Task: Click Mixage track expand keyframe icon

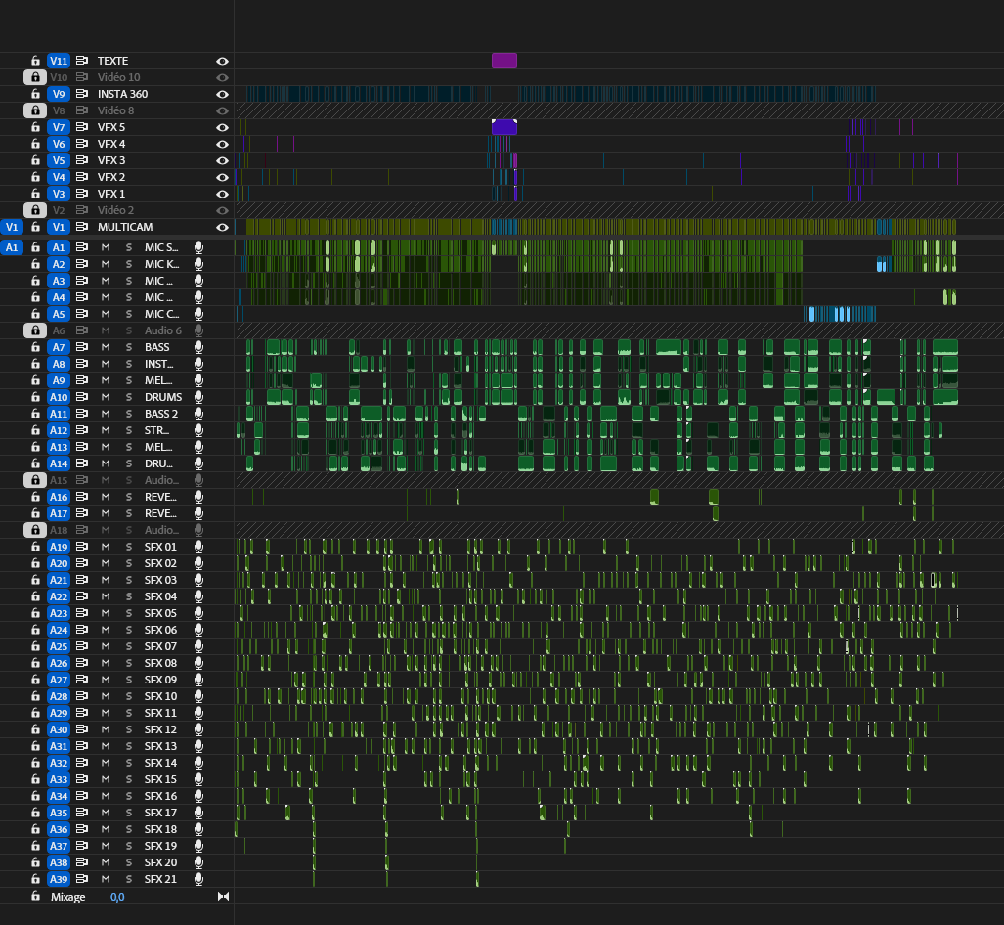Action: (223, 897)
